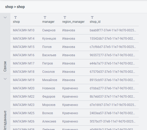
Task: Select the shop_id cell starting with c7cf66d7
Action: coord(113,47)
